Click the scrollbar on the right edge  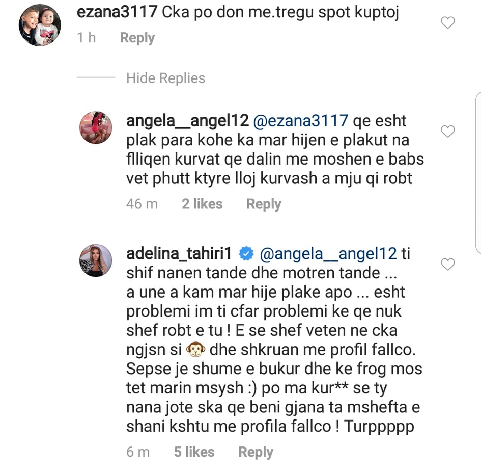tap(478, 173)
